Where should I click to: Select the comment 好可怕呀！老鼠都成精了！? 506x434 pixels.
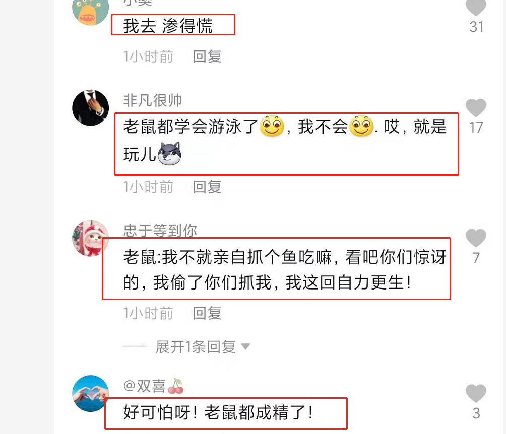click(218, 412)
